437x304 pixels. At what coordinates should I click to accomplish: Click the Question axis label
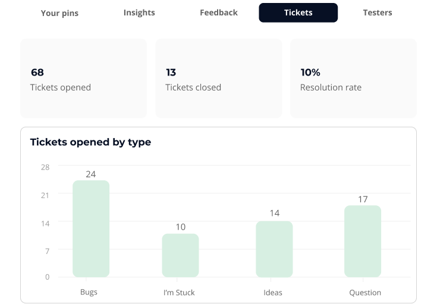coord(365,293)
